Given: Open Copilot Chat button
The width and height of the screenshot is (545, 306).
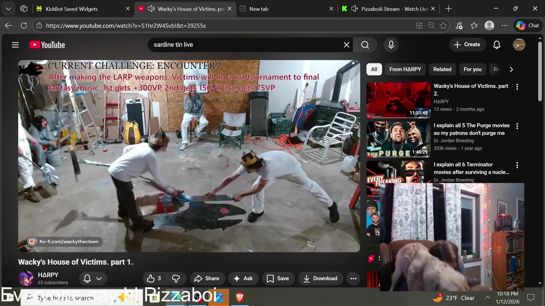Looking at the screenshot, I should point(528,25).
